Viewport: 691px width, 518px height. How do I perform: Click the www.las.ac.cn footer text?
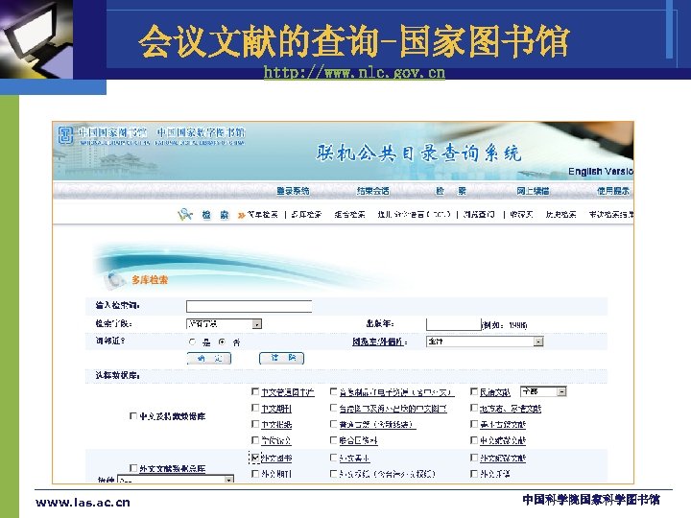[x=83, y=502]
